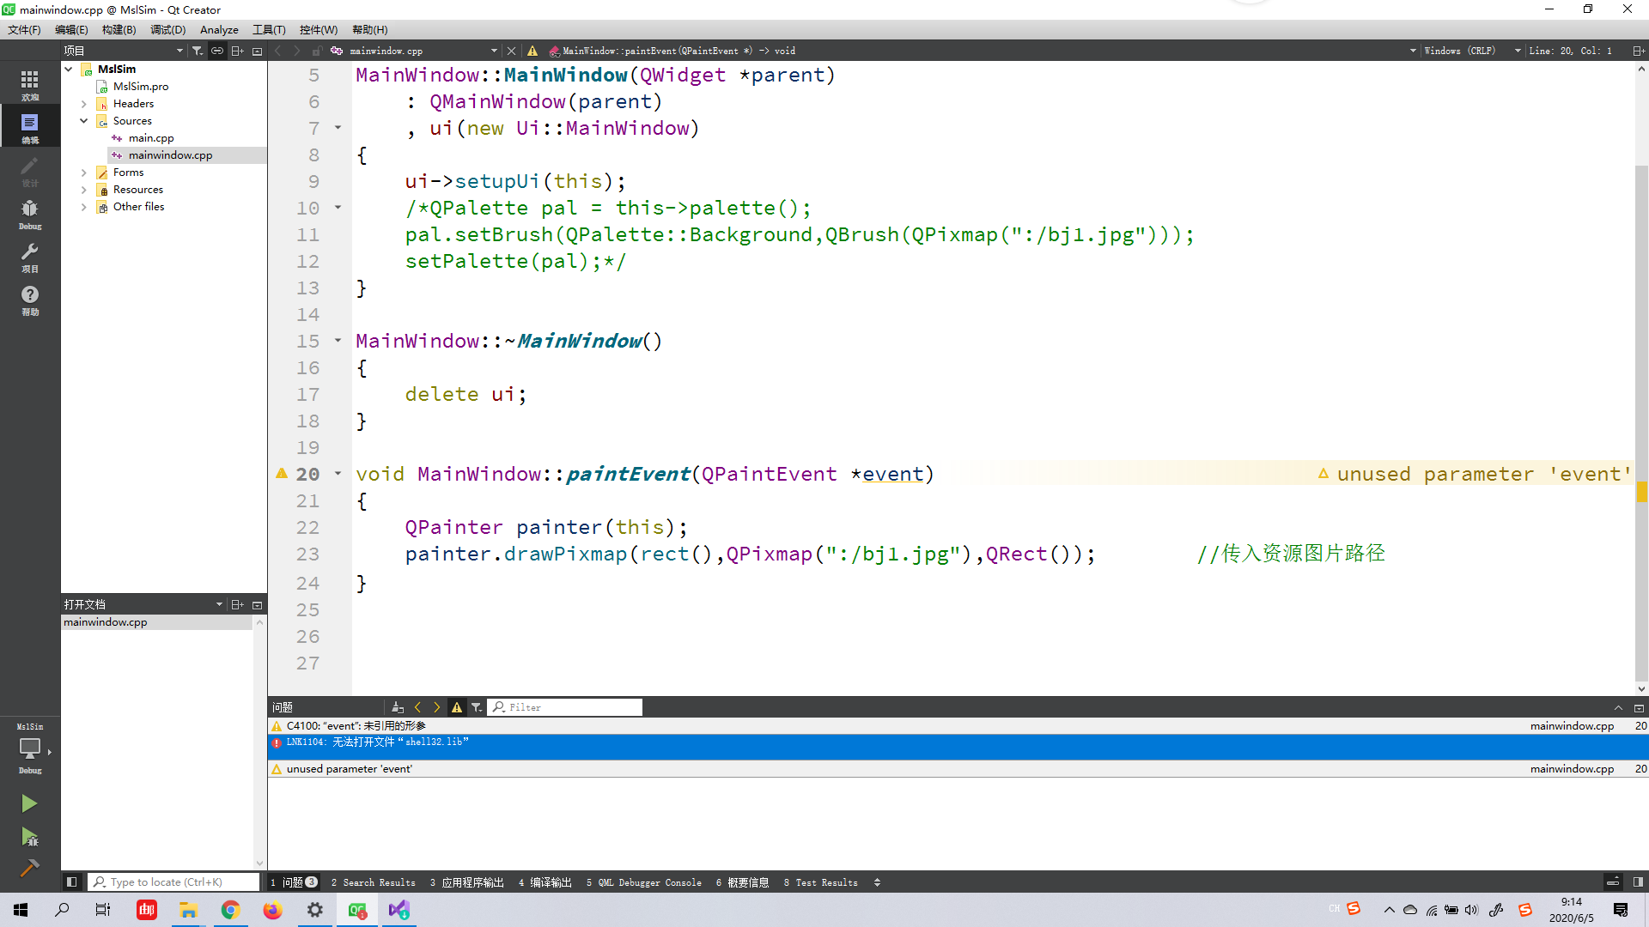
Task: Click the editor vertical scrollbar
Action: (x=1641, y=386)
